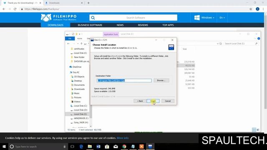Open the En language dropdown
The height and width of the screenshot is (150, 267).
click(222, 17)
